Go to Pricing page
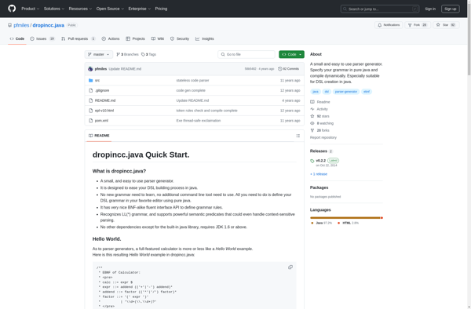 pyautogui.click(x=161, y=9)
